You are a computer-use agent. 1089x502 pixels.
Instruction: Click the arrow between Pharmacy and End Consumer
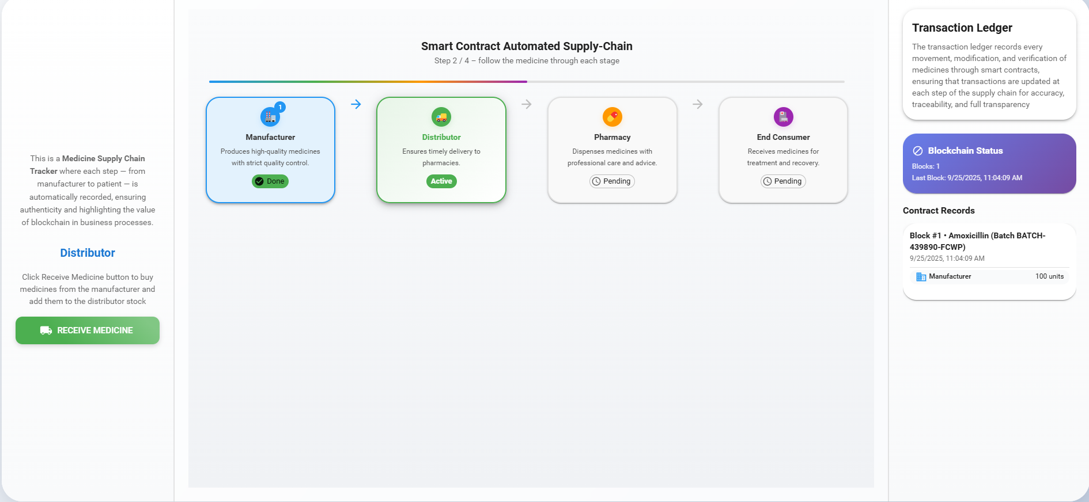point(698,104)
